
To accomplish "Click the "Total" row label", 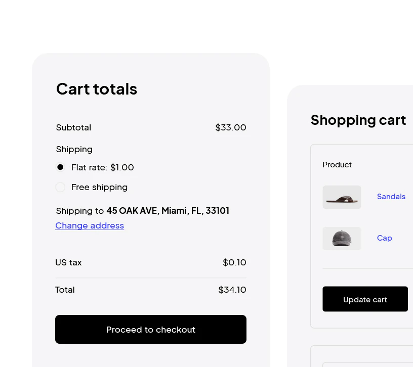I will click(65, 290).
